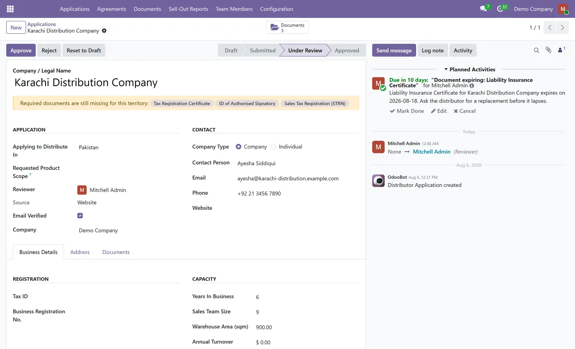Show activity info icon beside Mitchell Admin
This screenshot has width=575, height=349.
pos(471,86)
